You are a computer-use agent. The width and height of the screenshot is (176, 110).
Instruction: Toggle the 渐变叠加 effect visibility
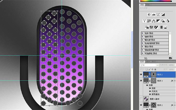[150, 94]
